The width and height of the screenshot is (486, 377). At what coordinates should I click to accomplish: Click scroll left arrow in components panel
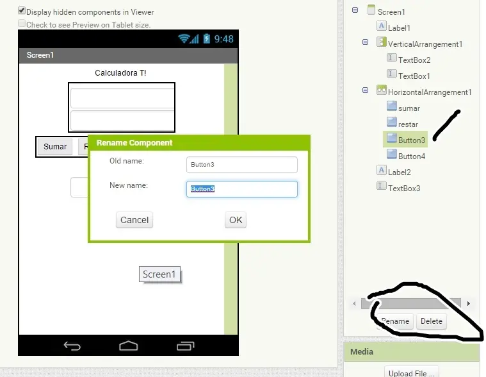click(x=354, y=303)
